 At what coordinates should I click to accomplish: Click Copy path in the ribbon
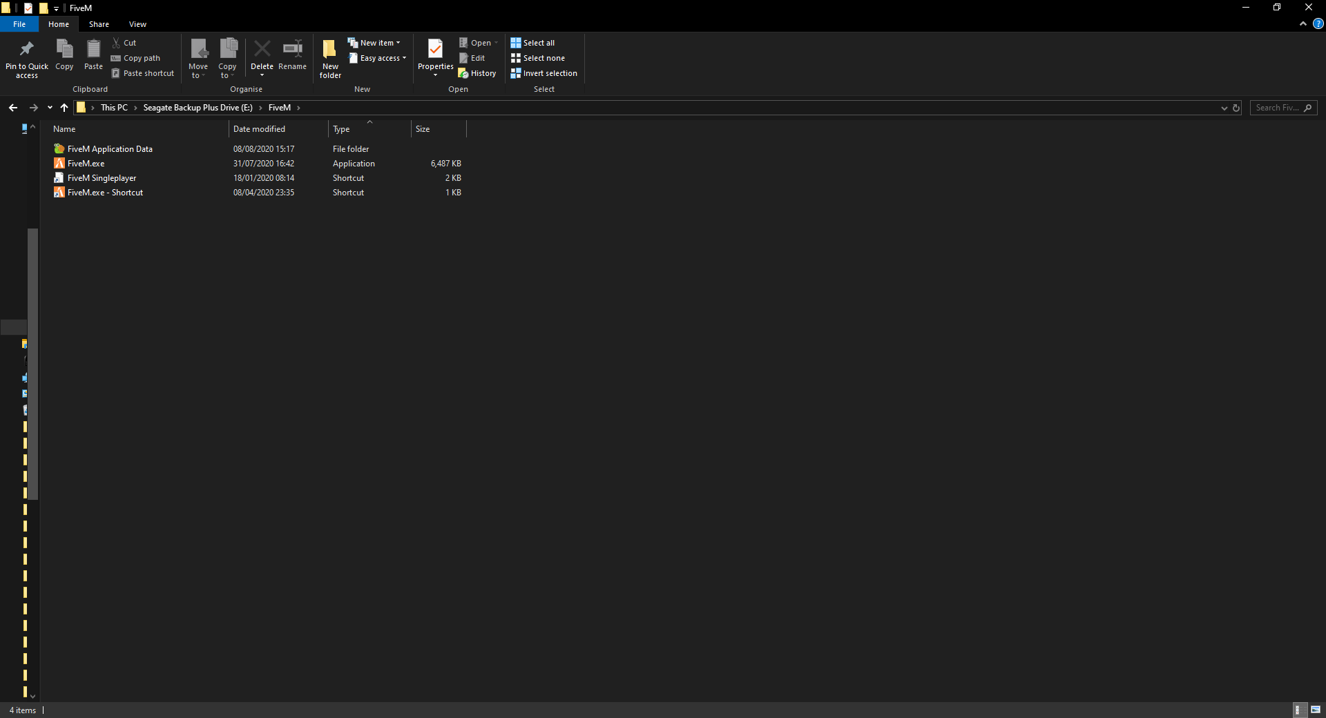tap(135, 58)
